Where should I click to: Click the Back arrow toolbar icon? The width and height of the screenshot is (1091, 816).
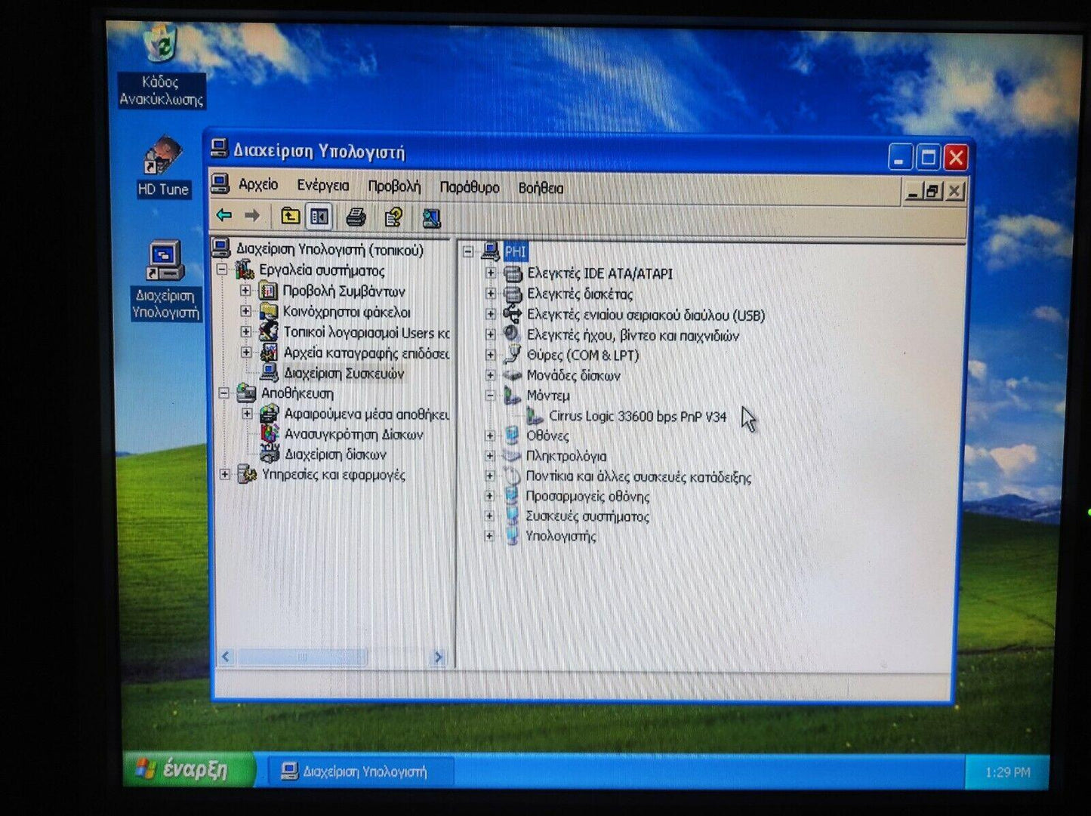pyautogui.click(x=224, y=216)
